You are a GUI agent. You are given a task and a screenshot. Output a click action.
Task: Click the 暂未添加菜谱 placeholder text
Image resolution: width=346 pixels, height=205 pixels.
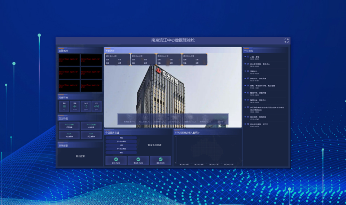pos(154,145)
